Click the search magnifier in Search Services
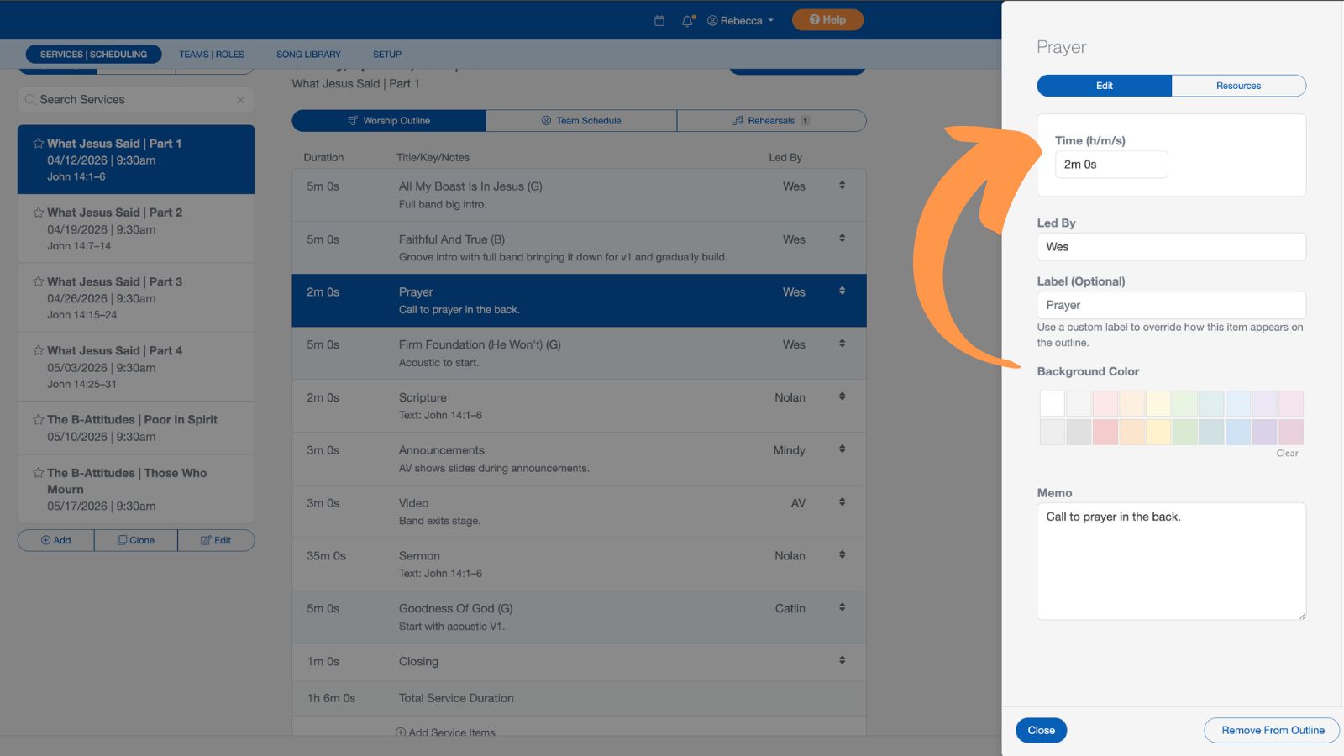The image size is (1344, 756). 30,99
